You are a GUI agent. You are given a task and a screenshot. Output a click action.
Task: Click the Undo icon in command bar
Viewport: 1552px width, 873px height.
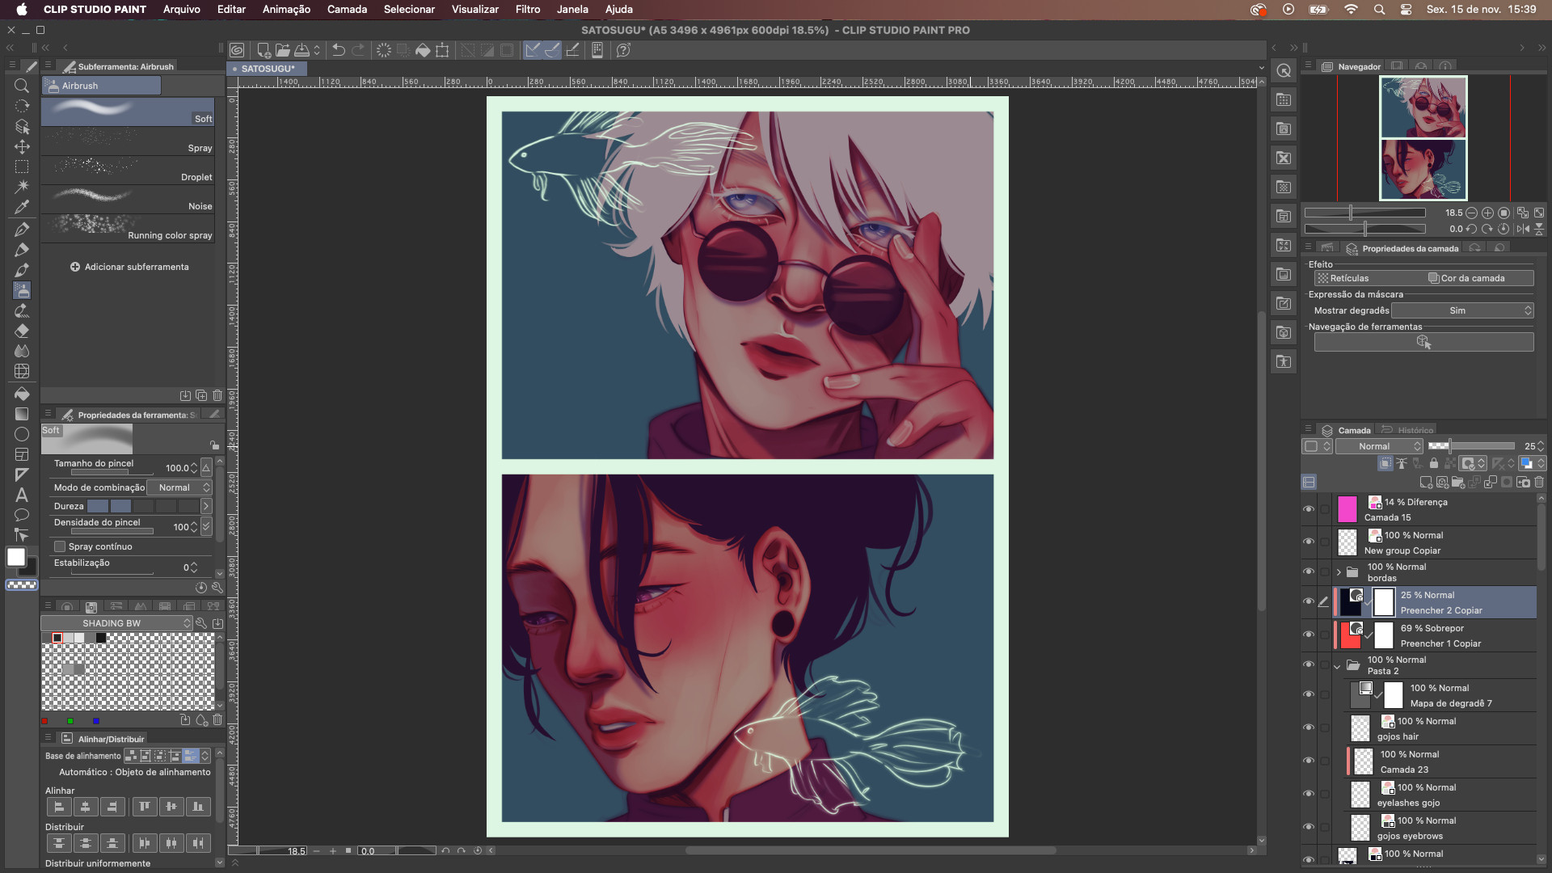click(339, 50)
